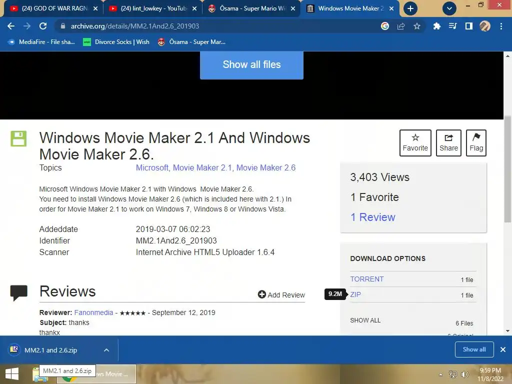Switch to GOD OF WAR RAGN tab

53,8
